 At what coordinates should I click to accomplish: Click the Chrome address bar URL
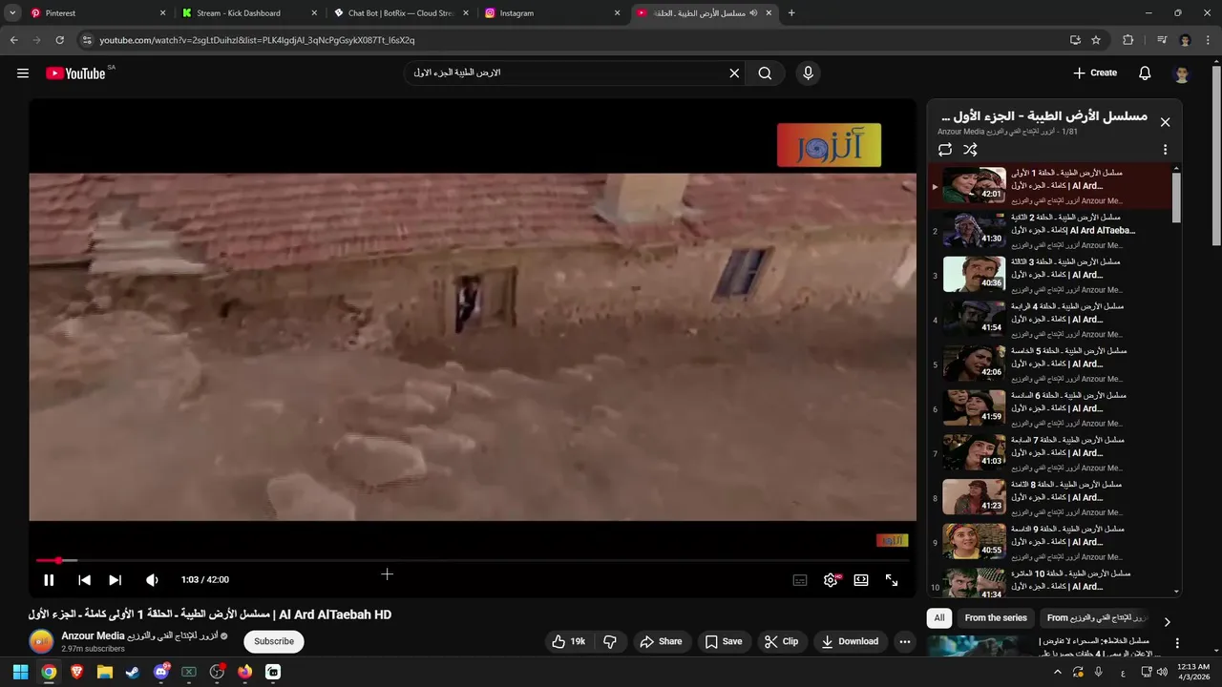point(257,40)
